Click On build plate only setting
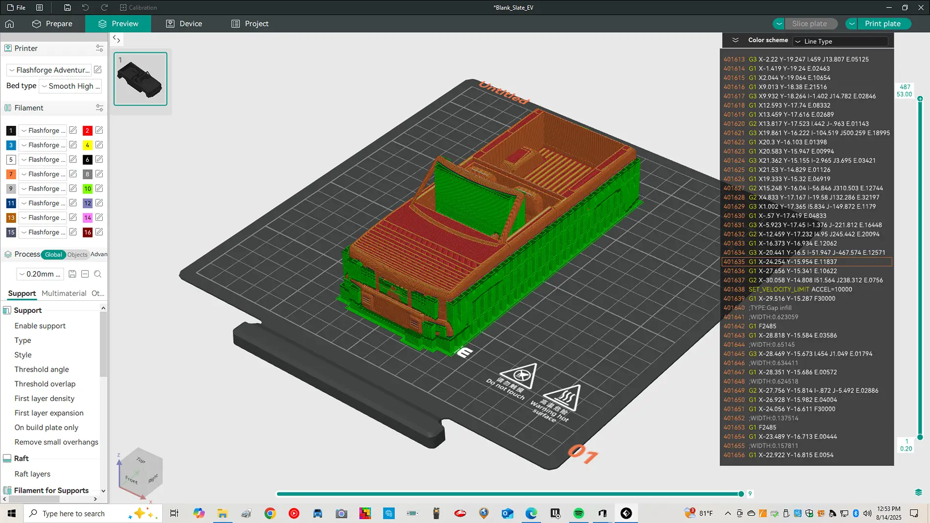Viewport: 930px width, 523px height. click(46, 428)
